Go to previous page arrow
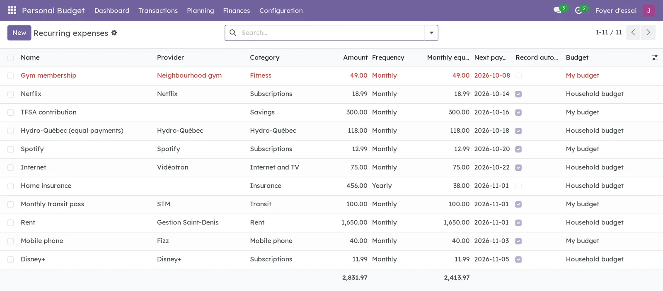Screen dimensions: 663x291 pyautogui.click(x=633, y=32)
